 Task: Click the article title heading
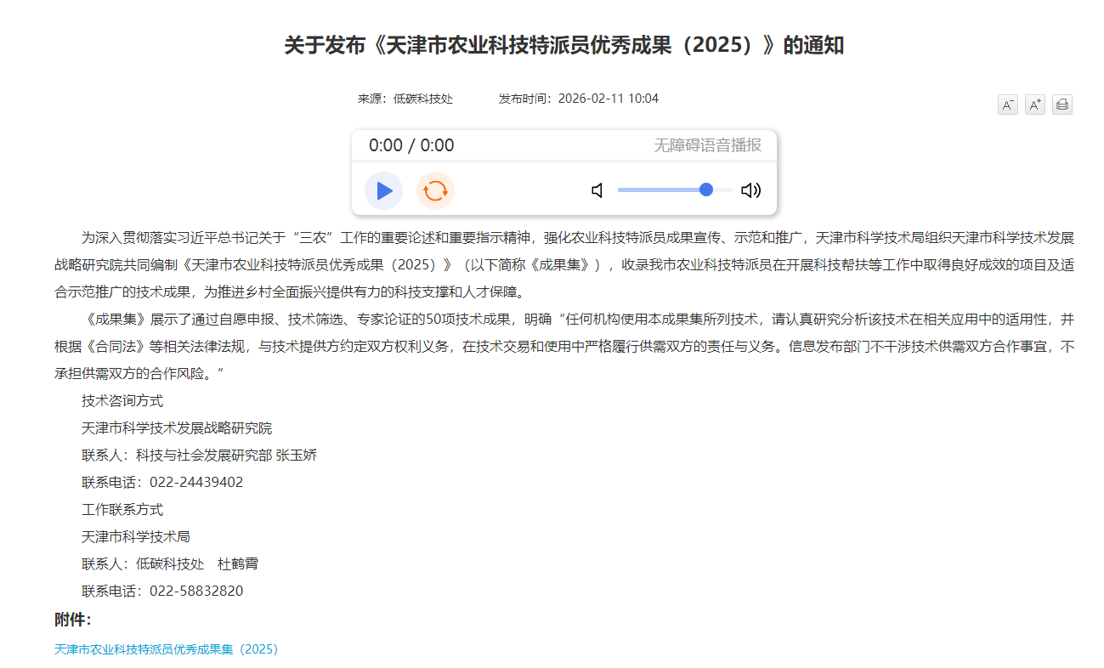563,46
